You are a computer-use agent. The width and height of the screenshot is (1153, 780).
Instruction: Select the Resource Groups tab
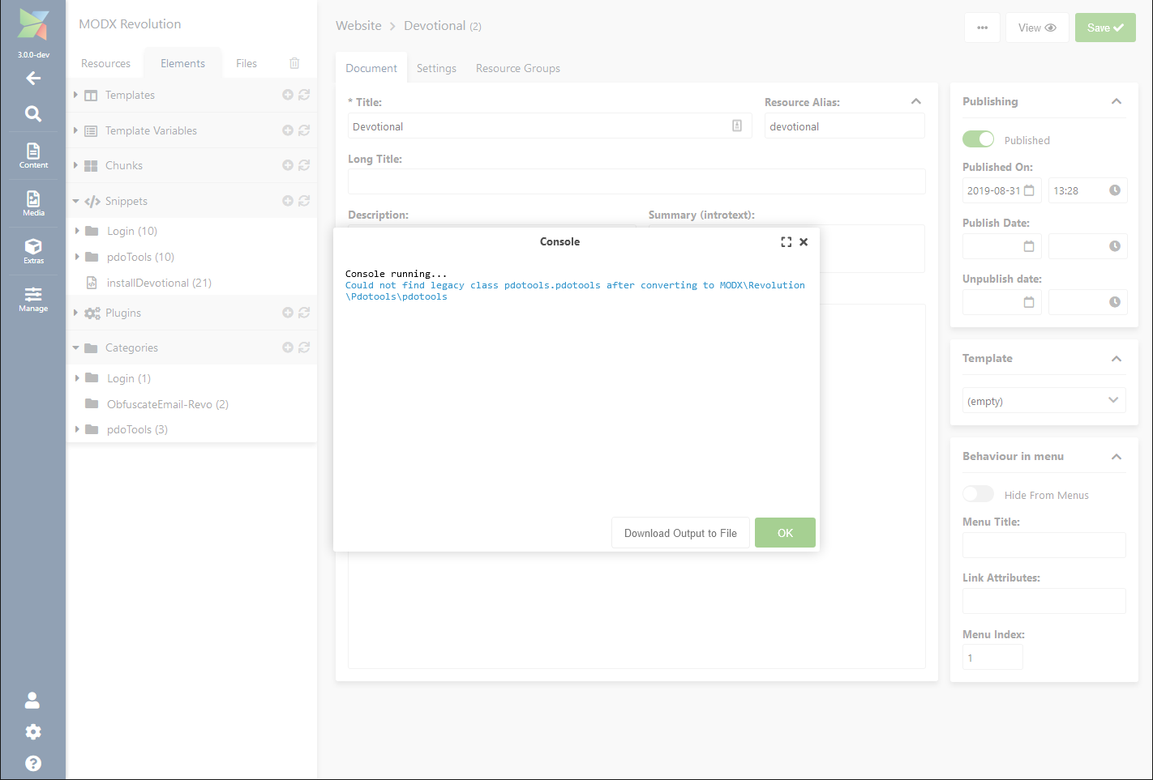coord(518,68)
